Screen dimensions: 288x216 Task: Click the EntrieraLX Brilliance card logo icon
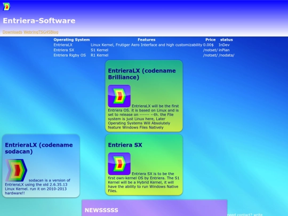tap(119, 96)
